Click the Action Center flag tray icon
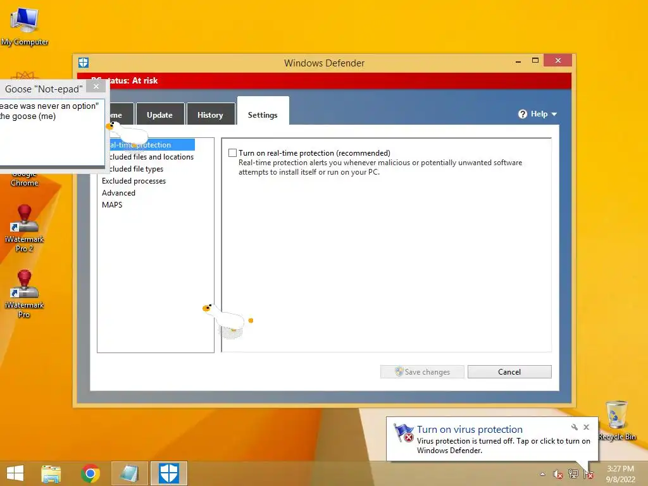Viewport: 648px width, 486px height. pos(589,474)
